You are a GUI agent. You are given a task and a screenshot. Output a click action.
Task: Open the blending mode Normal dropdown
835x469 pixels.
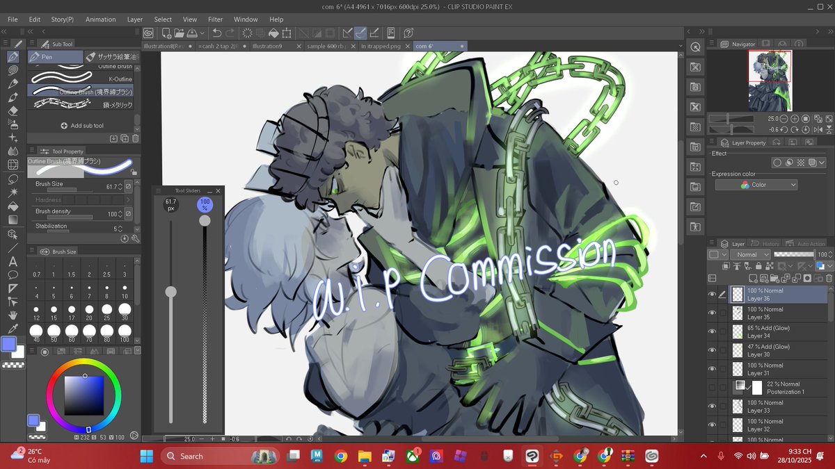click(750, 255)
